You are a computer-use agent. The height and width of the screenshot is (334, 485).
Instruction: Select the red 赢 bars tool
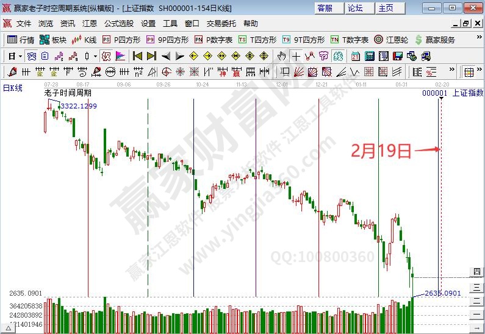pyautogui.click(x=237, y=73)
